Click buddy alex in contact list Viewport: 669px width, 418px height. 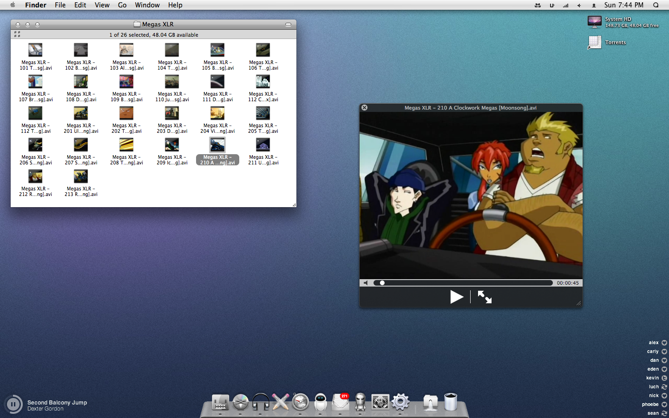[658, 343]
